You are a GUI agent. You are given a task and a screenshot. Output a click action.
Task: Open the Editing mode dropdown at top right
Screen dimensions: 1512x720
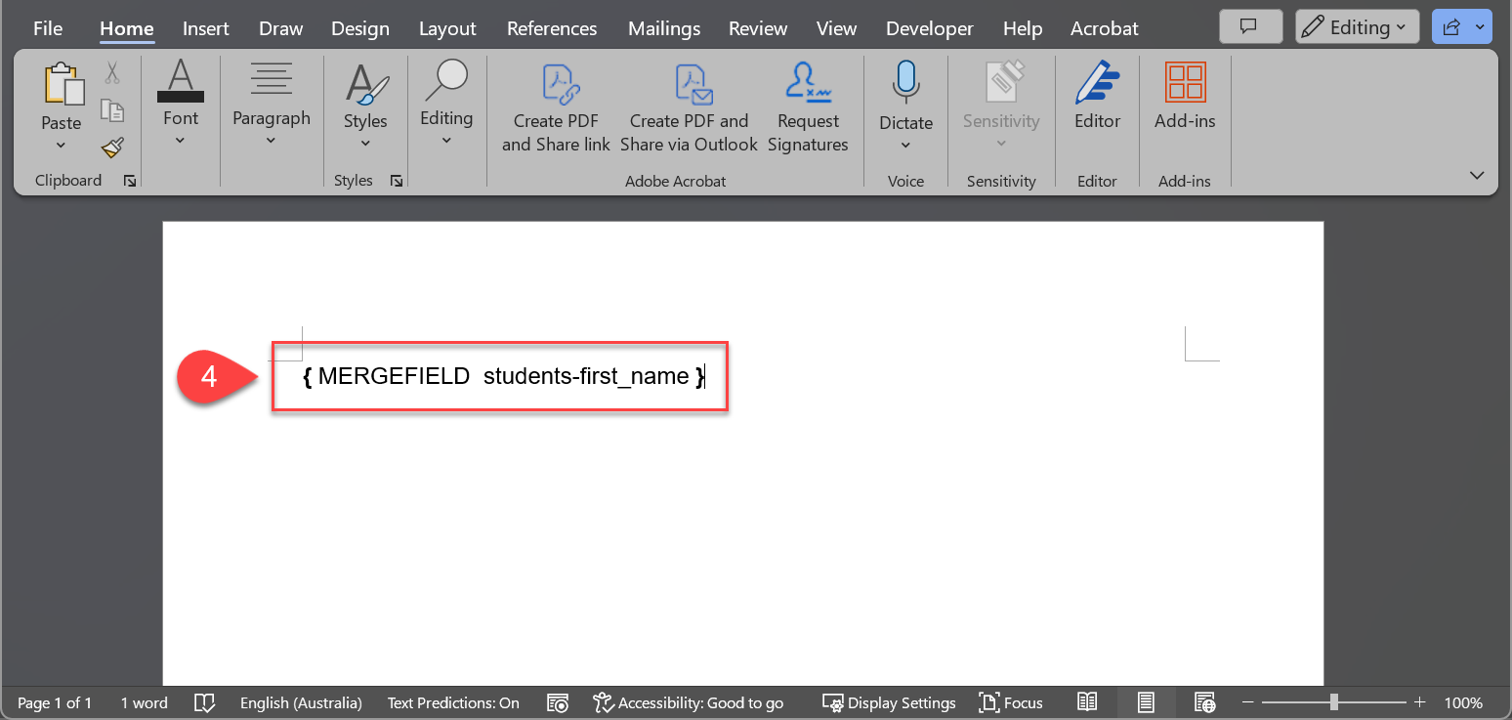coord(1358,27)
